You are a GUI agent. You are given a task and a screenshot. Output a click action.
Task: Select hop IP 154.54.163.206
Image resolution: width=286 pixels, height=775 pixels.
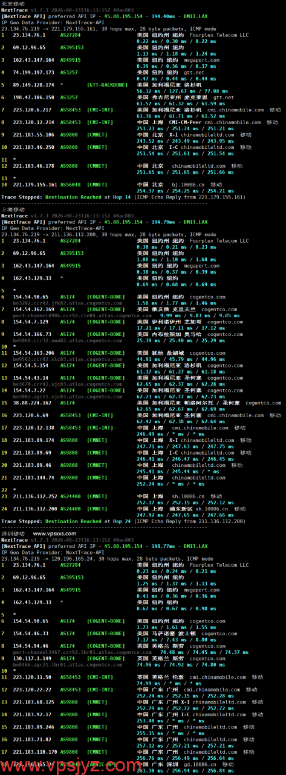pyautogui.click(x=34, y=353)
